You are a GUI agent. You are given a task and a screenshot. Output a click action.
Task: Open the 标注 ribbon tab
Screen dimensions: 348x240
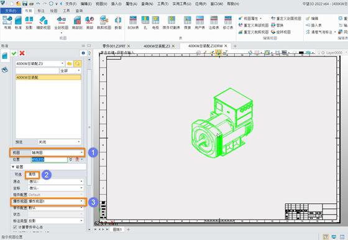[41, 11]
